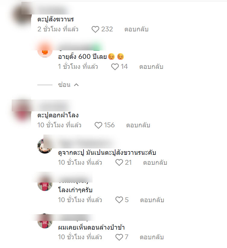Like the "ผมเคยเห็นตอนล้างป่าช้า" reply
Screen dimensions: 227x248
point(119,237)
